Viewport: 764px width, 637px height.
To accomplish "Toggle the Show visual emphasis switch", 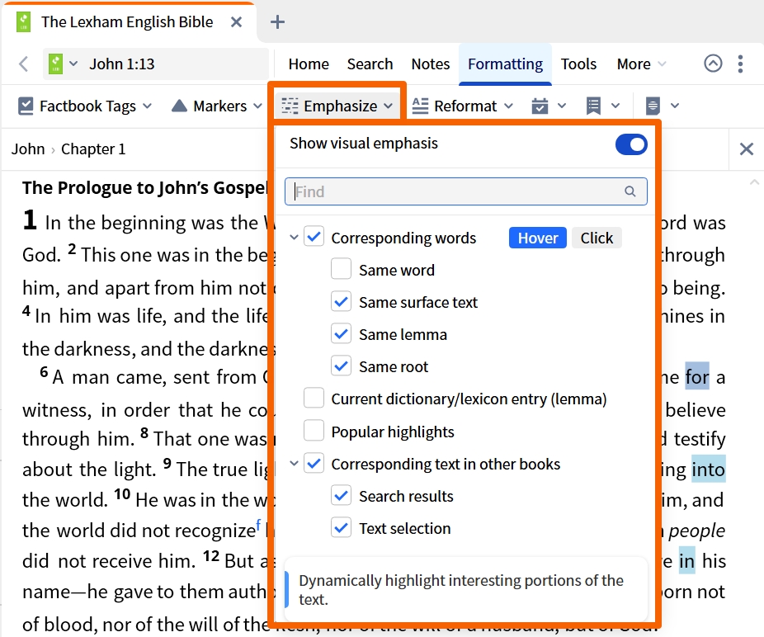I will coord(631,144).
